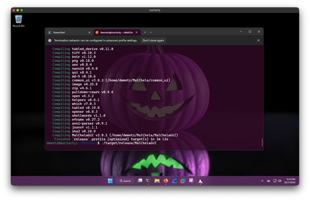The image size is (310, 200).
Task: Open File Explorer from the taskbar
Action: (157, 181)
